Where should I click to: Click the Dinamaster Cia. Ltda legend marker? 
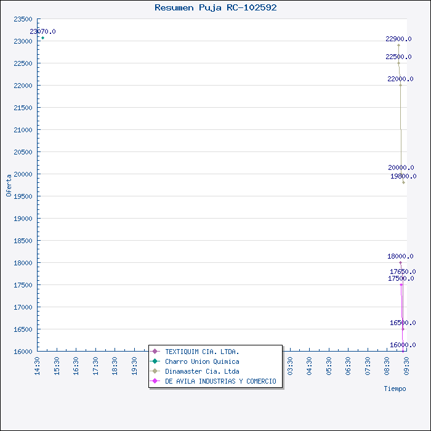155,371
